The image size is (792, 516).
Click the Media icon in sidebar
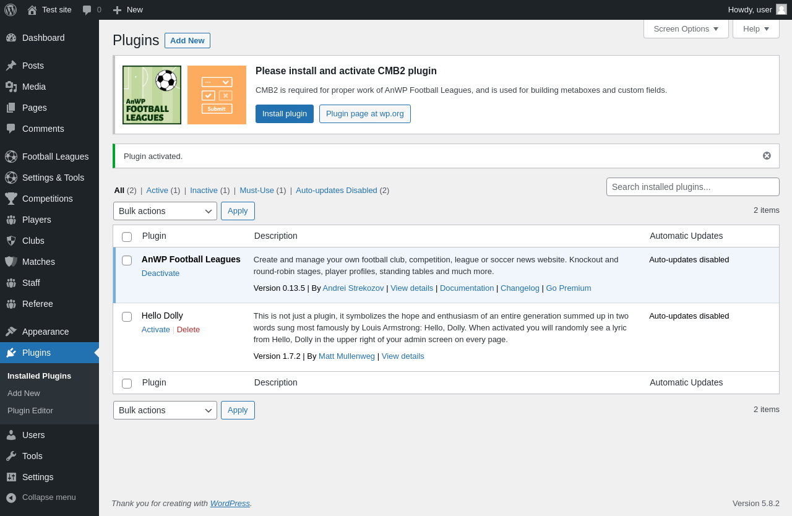coord(11,87)
